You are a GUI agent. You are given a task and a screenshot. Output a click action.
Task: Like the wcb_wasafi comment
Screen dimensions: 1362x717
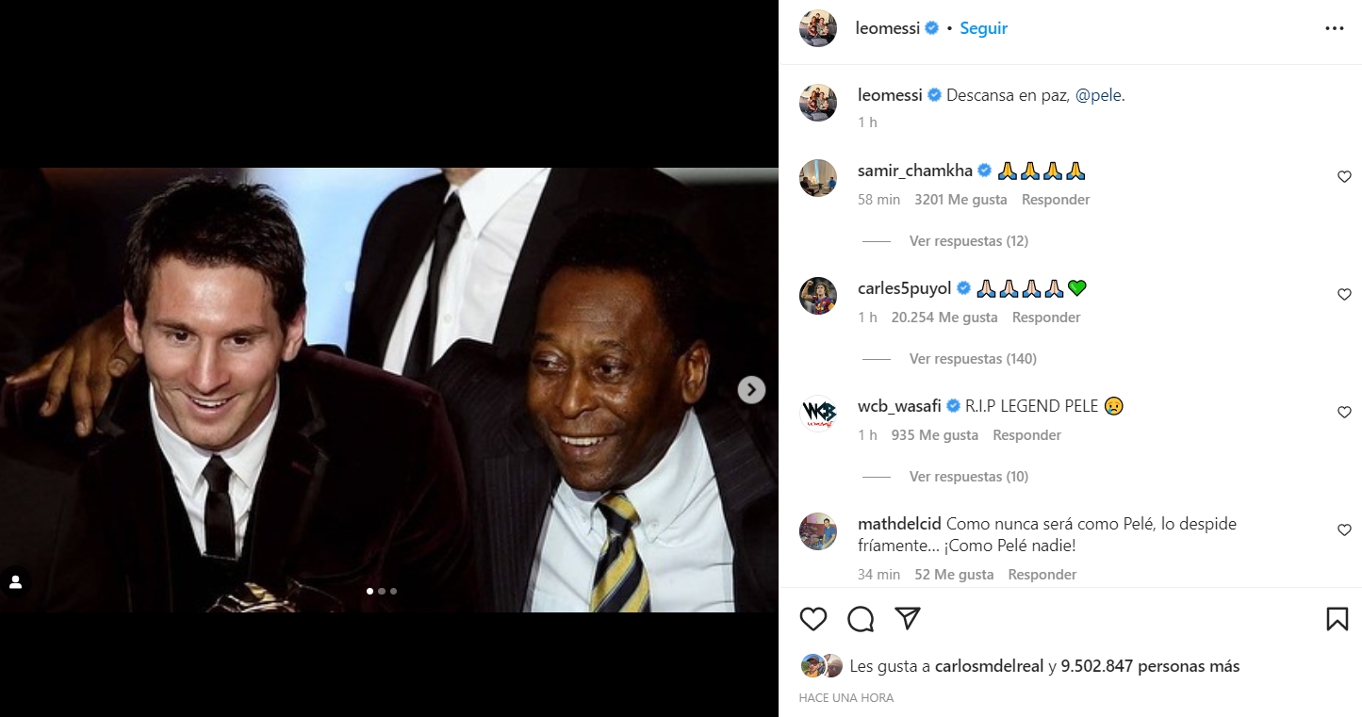pos(1344,413)
